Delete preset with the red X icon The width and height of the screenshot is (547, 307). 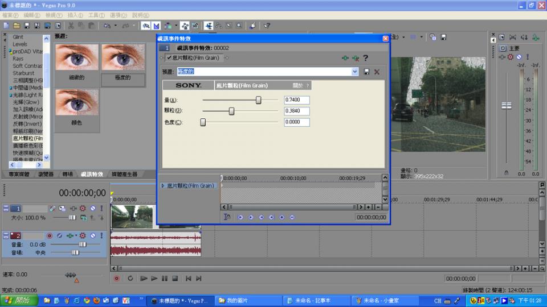377,72
